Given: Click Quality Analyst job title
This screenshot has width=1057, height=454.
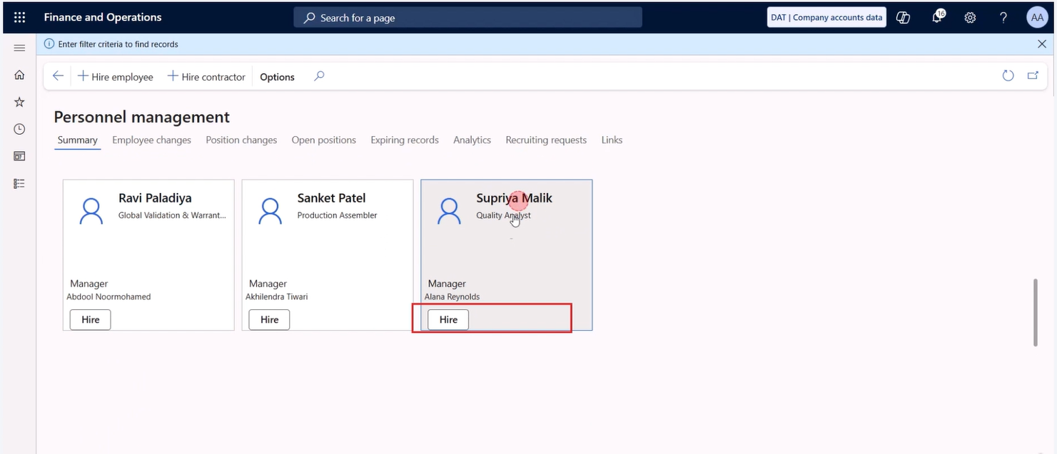Looking at the screenshot, I should click(x=503, y=215).
